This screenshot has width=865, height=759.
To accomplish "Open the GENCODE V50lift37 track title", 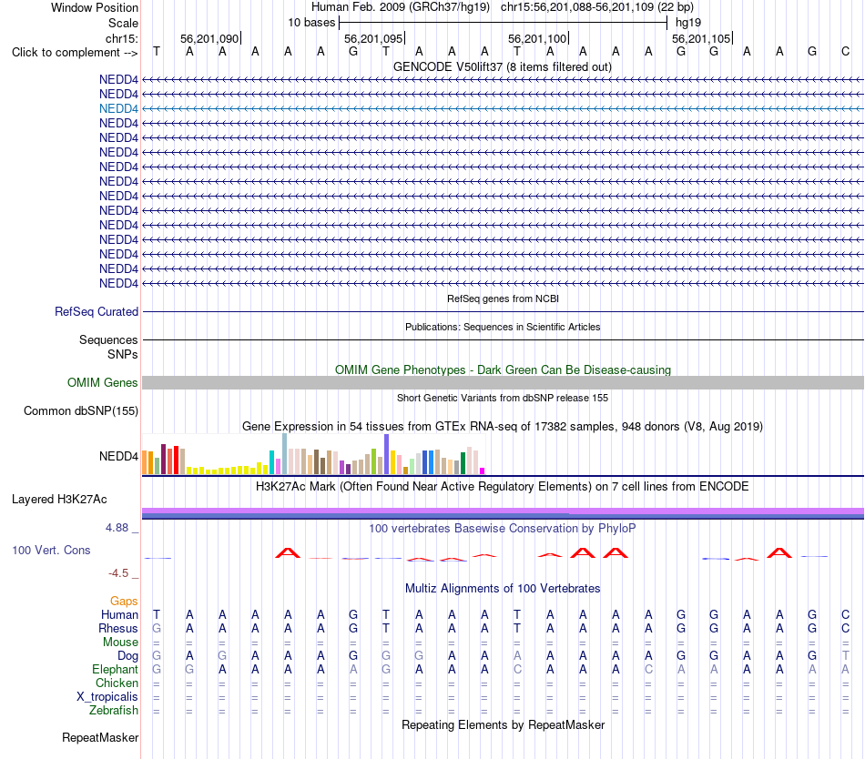I will [x=502, y=66].
